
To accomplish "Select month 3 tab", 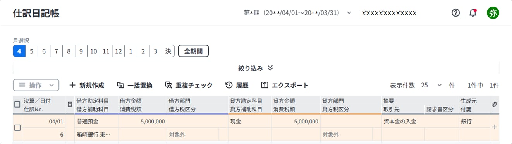I will pos(155,51).
